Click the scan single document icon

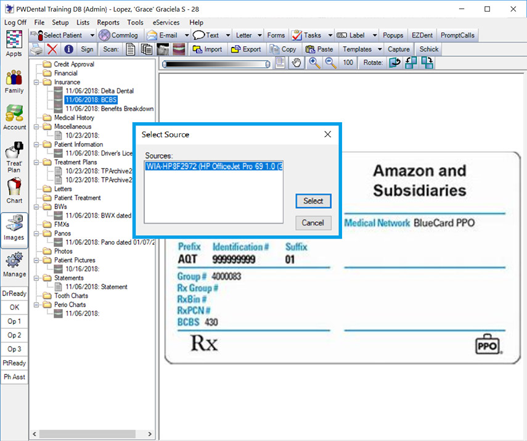pos(131,49)
